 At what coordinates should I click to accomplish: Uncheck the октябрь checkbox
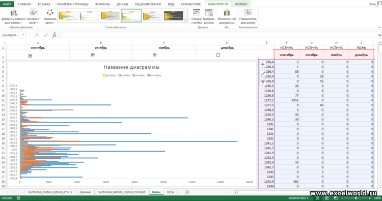93,55
